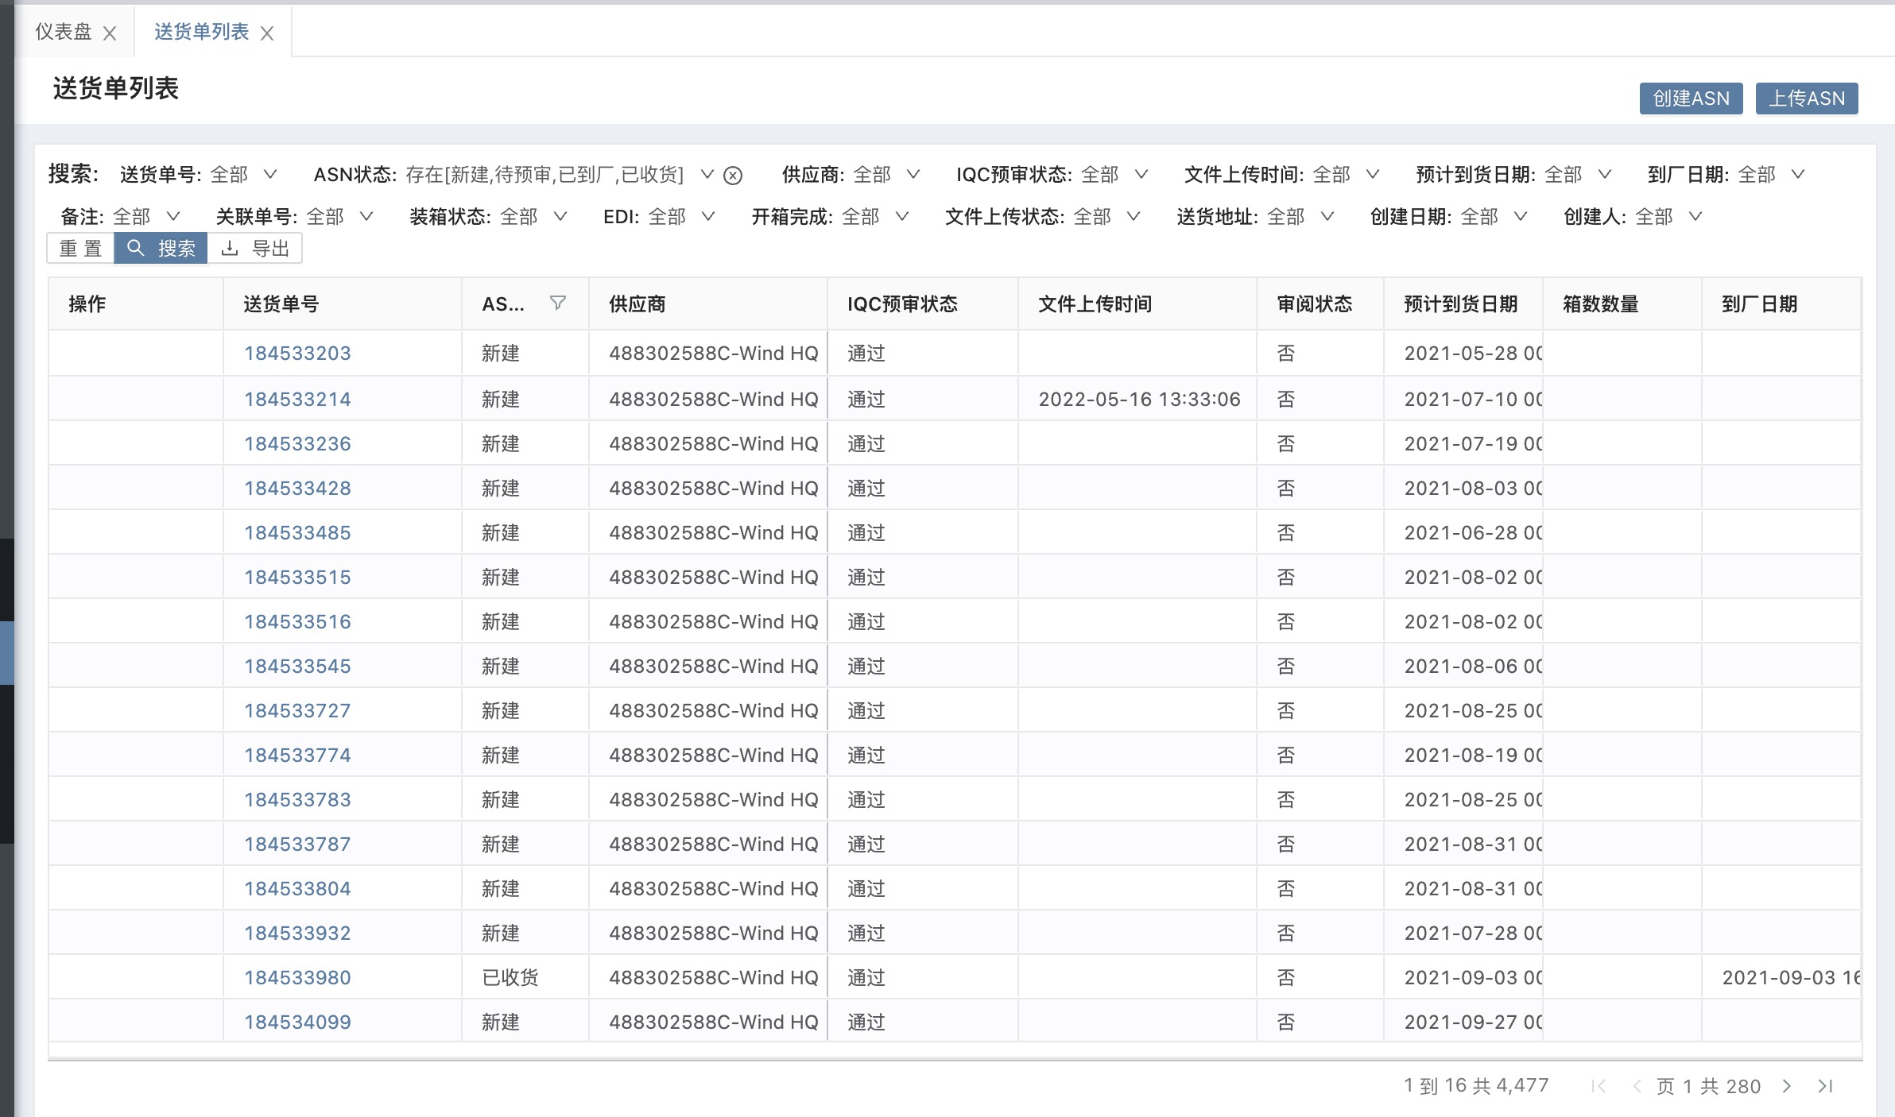Click the filter funnel icon in AS... column
This screenshot has height=1117, width=1895.
(x=558, y=303)
